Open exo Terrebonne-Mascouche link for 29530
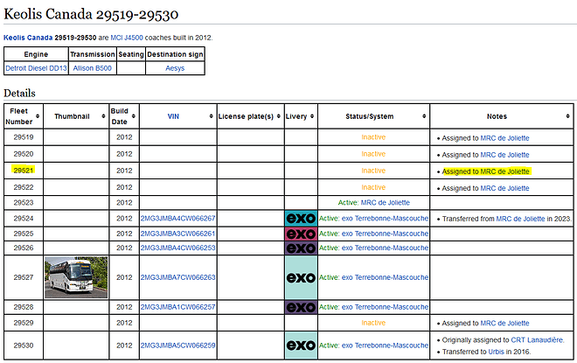 385,346
